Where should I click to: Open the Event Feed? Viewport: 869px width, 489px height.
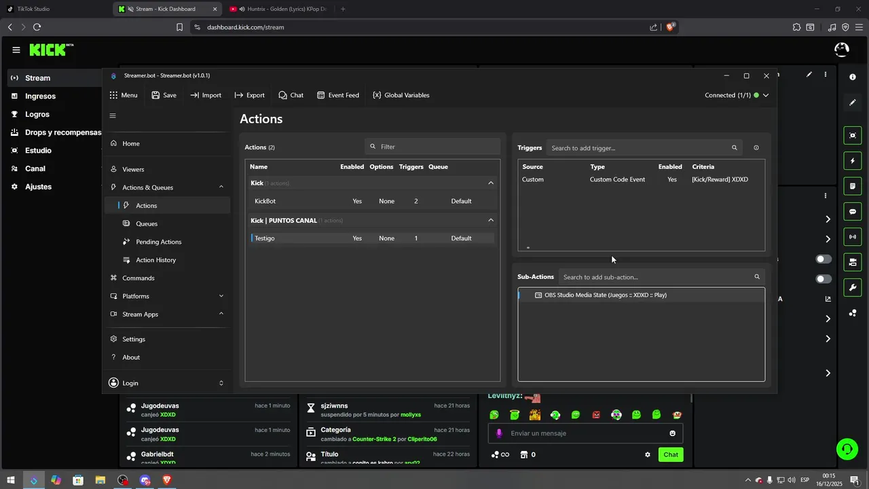337,95
